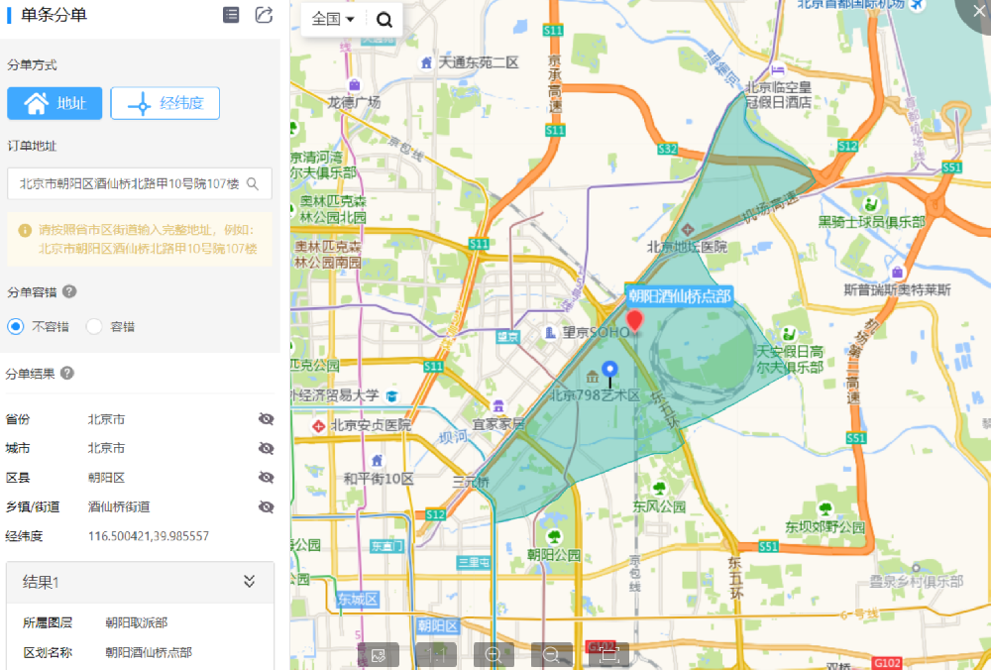Click the map search magnifier icon
This screenshot has height=670, width=991.
click(x=385, y=20)
